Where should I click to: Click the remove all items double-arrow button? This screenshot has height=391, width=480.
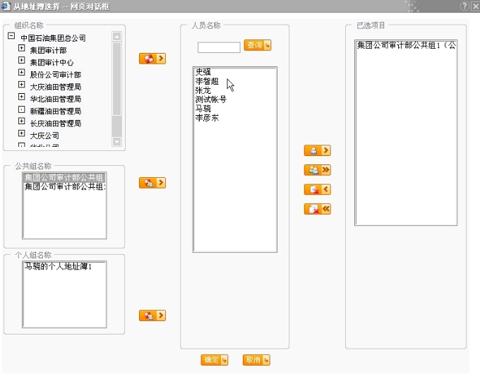[317, 209]
